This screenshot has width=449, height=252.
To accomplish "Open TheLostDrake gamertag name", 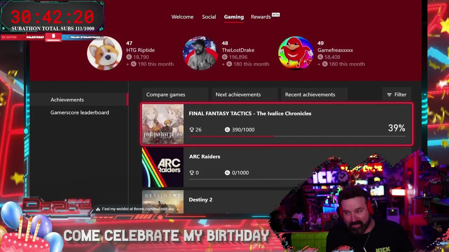I will tap(238, 50).
